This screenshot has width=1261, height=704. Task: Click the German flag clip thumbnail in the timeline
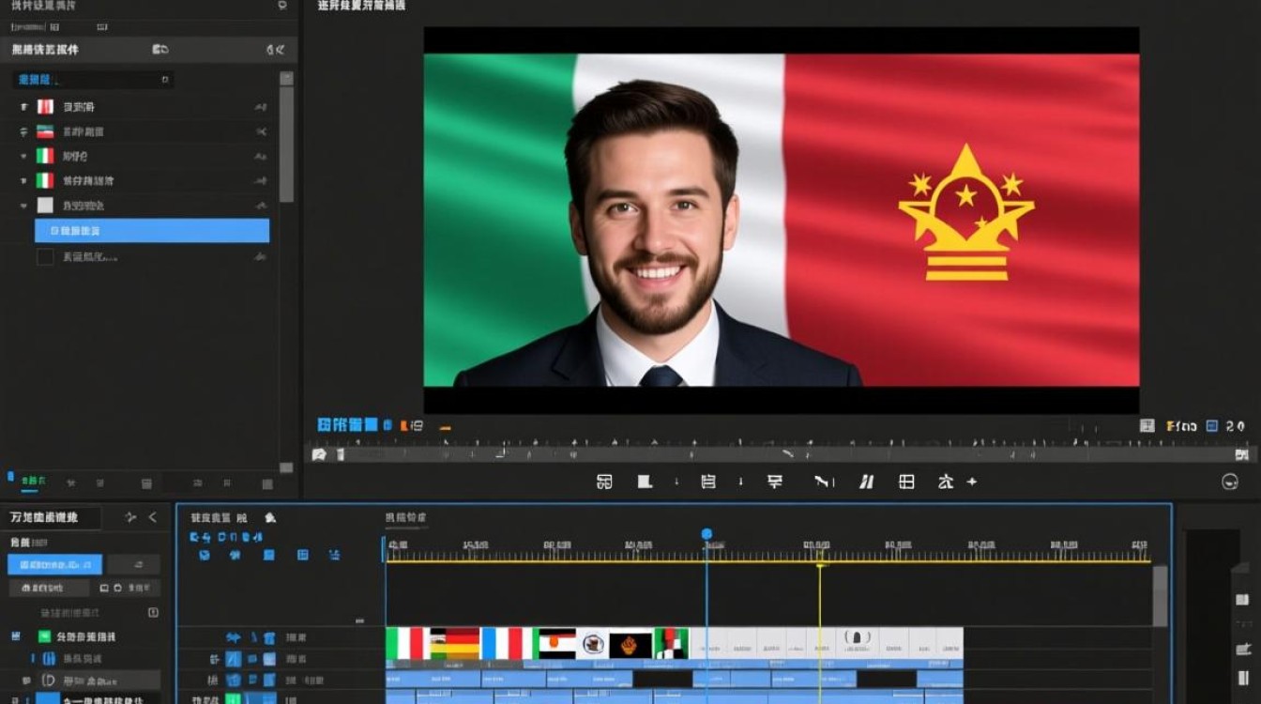click(x=455, y=643)
